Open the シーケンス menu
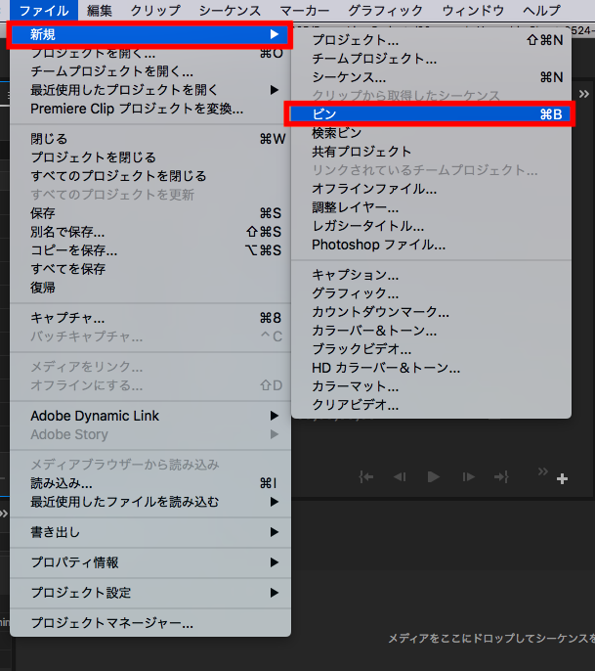 [230, 10]
